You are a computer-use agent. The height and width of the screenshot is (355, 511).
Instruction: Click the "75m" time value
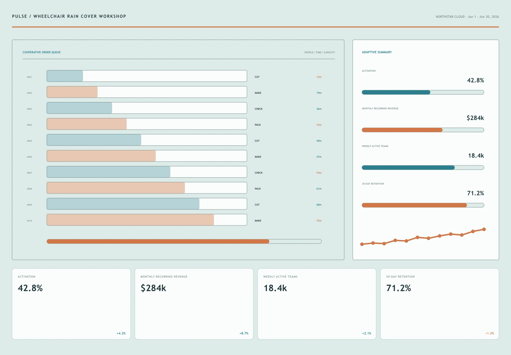point(319,221)
